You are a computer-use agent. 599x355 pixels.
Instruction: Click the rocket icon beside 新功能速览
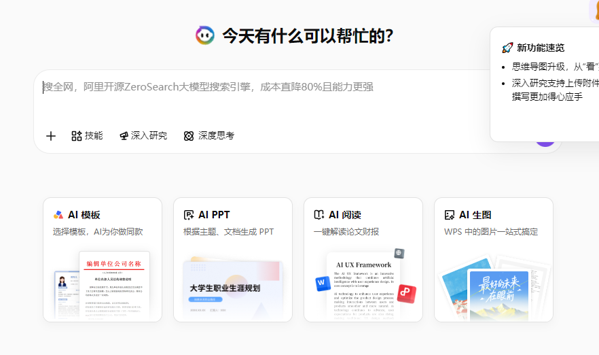[x=507, y=48]
